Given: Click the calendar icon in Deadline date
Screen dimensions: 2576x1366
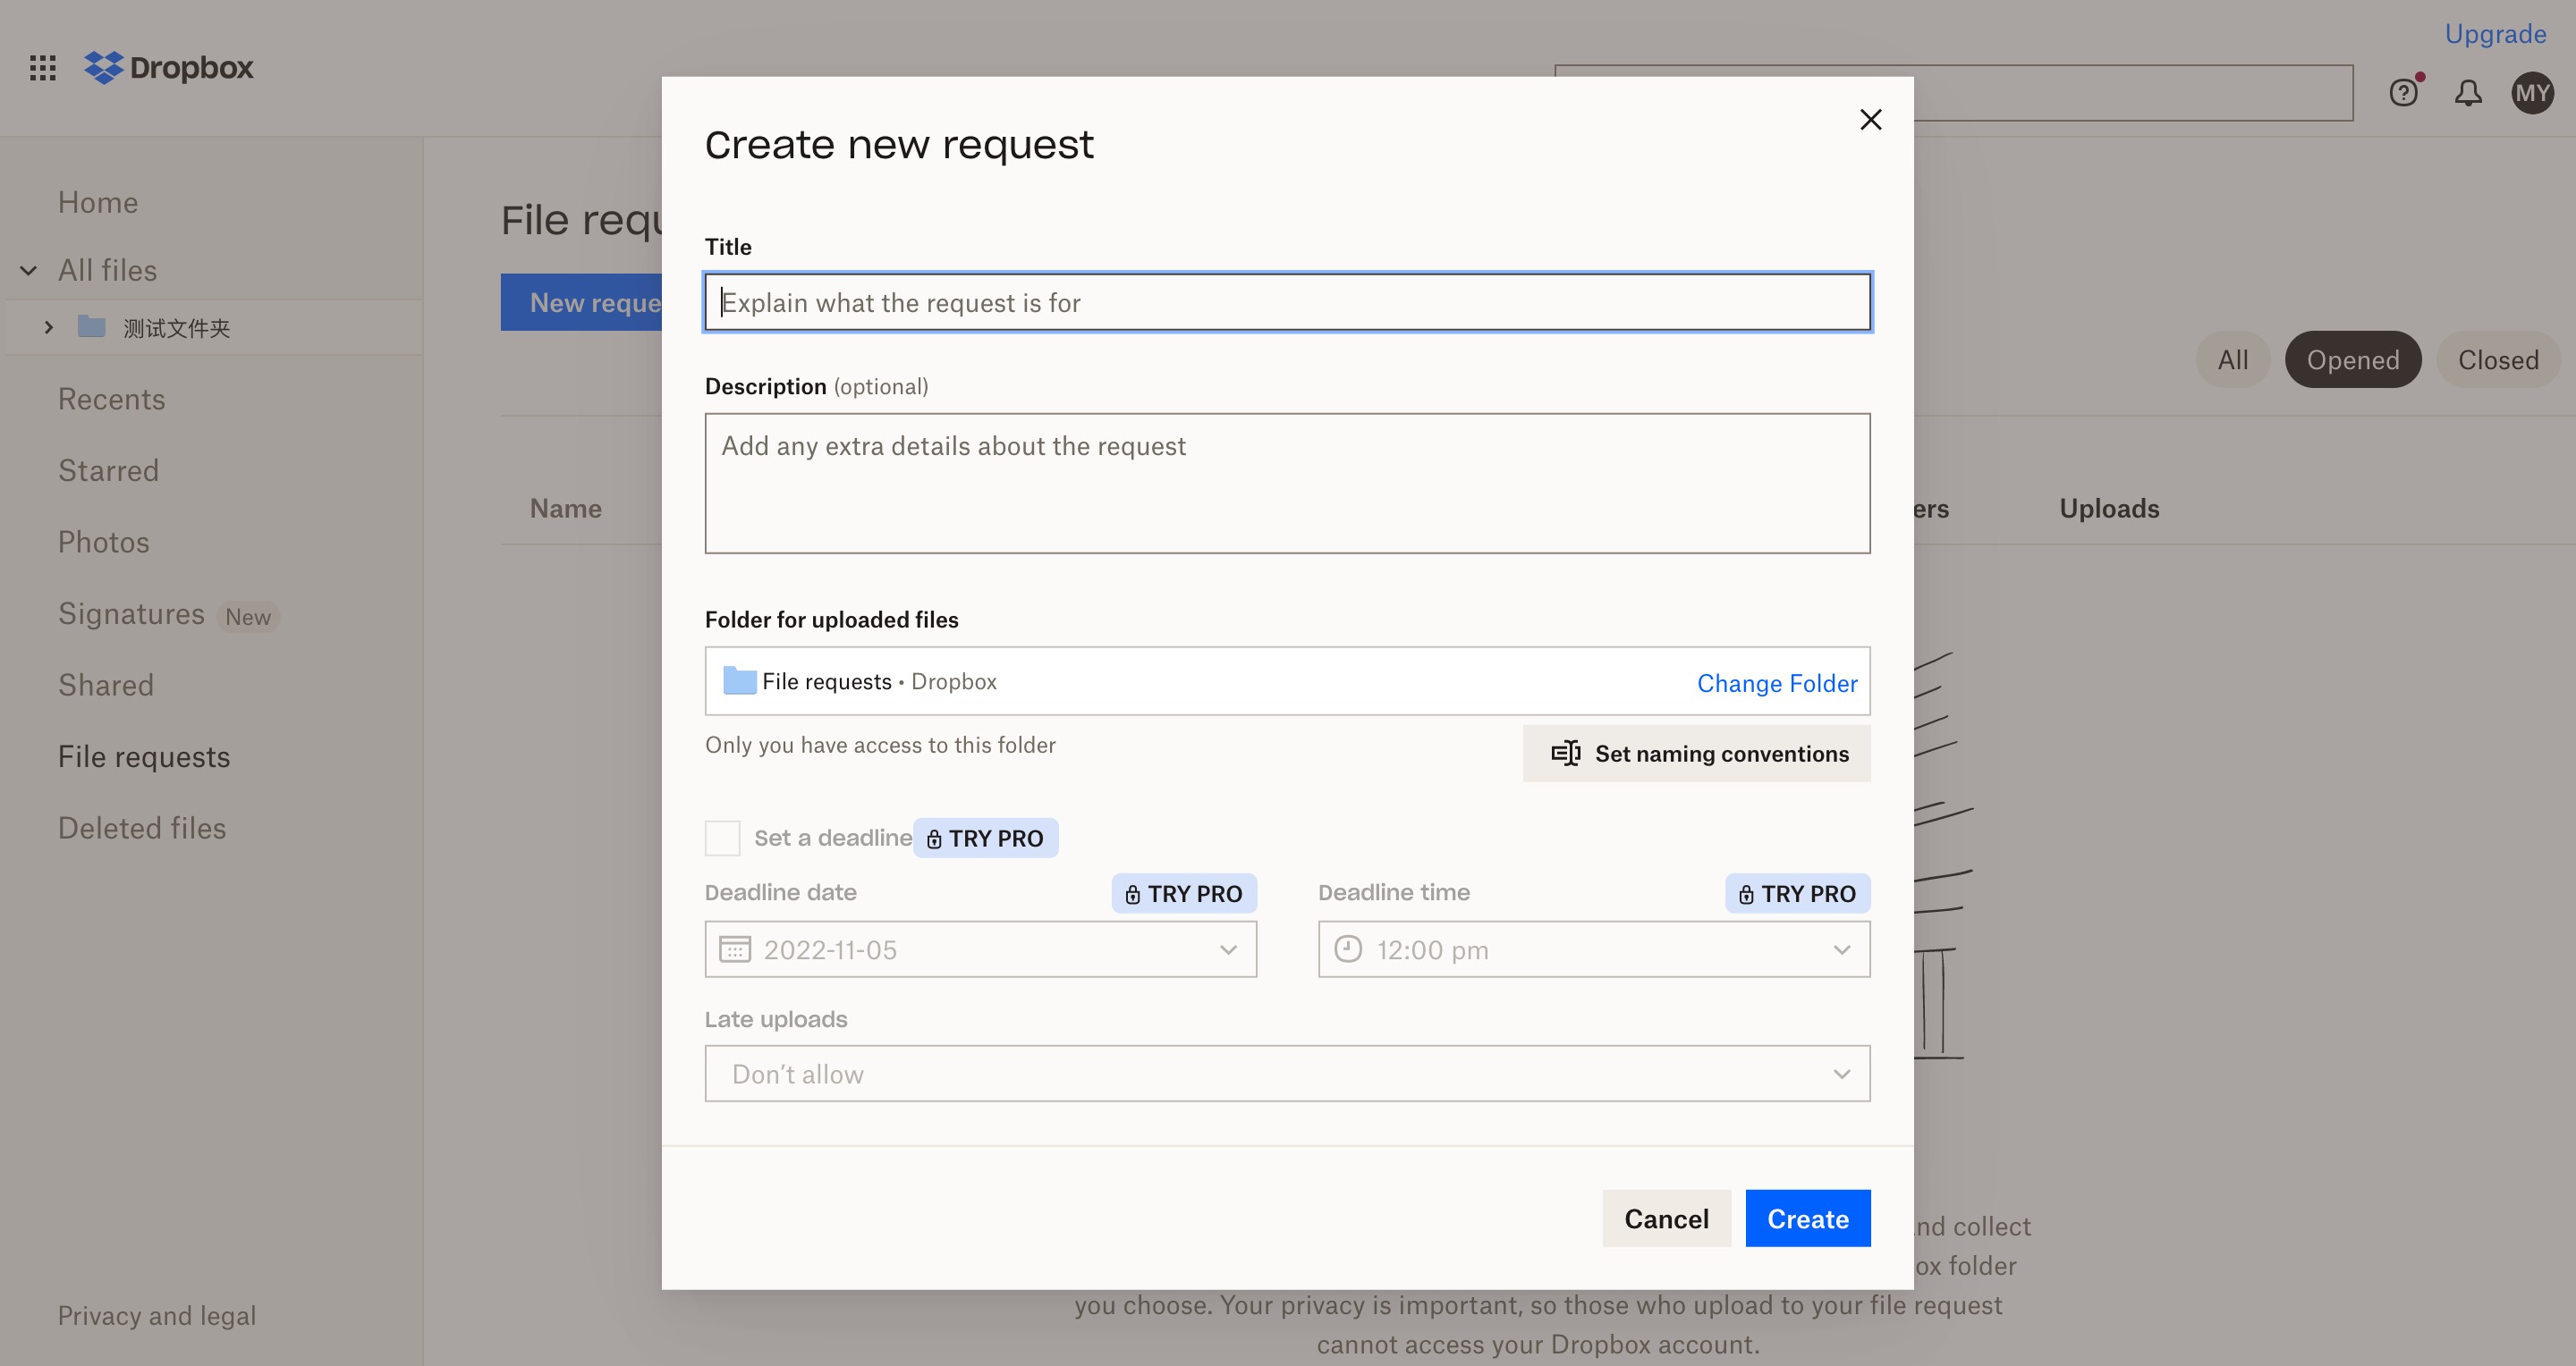Looking at the screenshot, I should click(735, 949).
